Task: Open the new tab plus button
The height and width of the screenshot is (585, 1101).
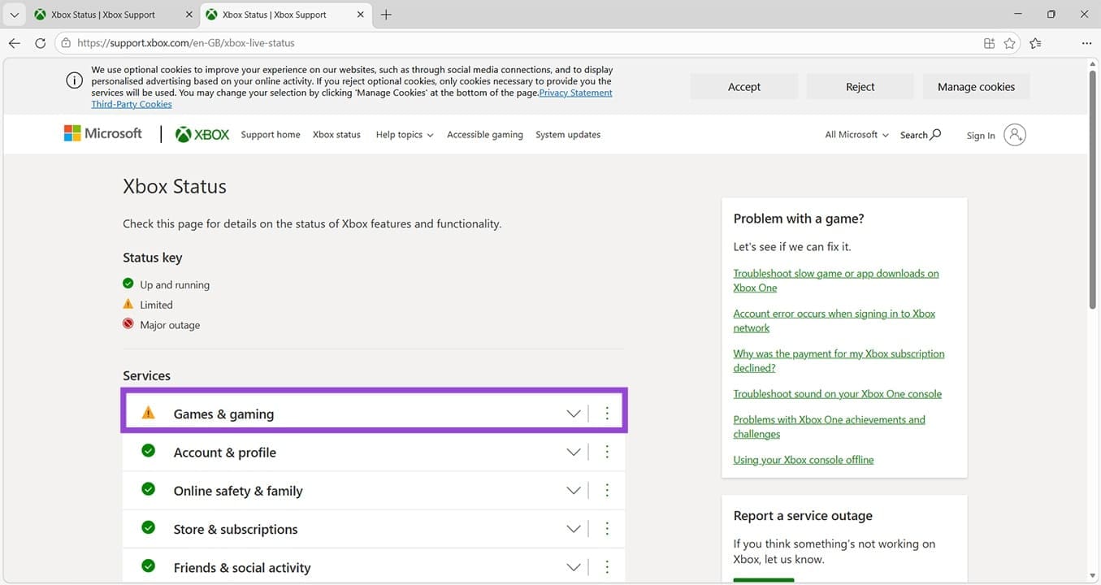Action: (386, 15)
